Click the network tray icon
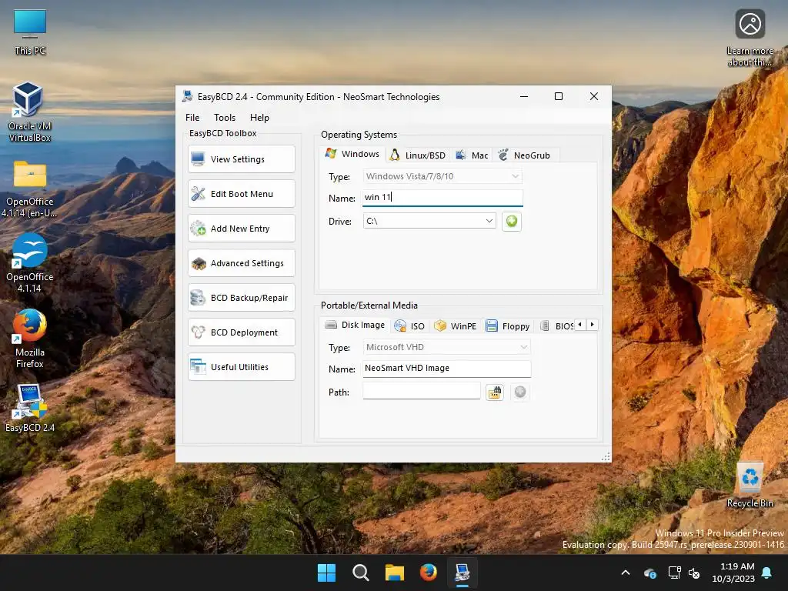Viewport: 788px width, 591px height. pyautogui.click(x=674, y=573)
